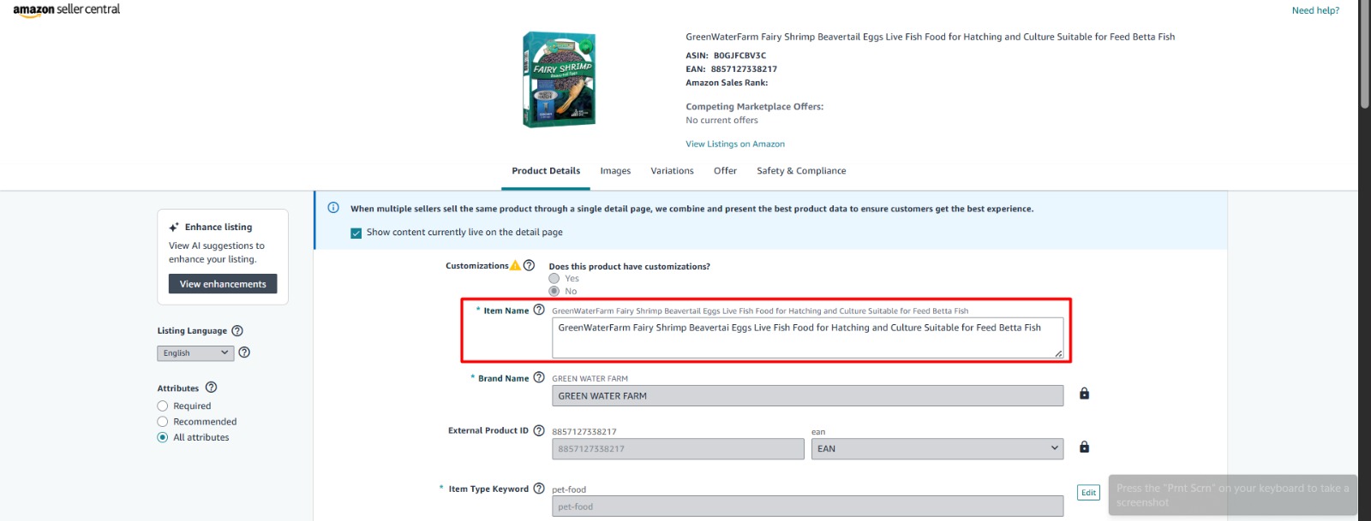Open the help icon beside Item Name
This screenshot has width=1371, height=521.
tap(539, 310)
